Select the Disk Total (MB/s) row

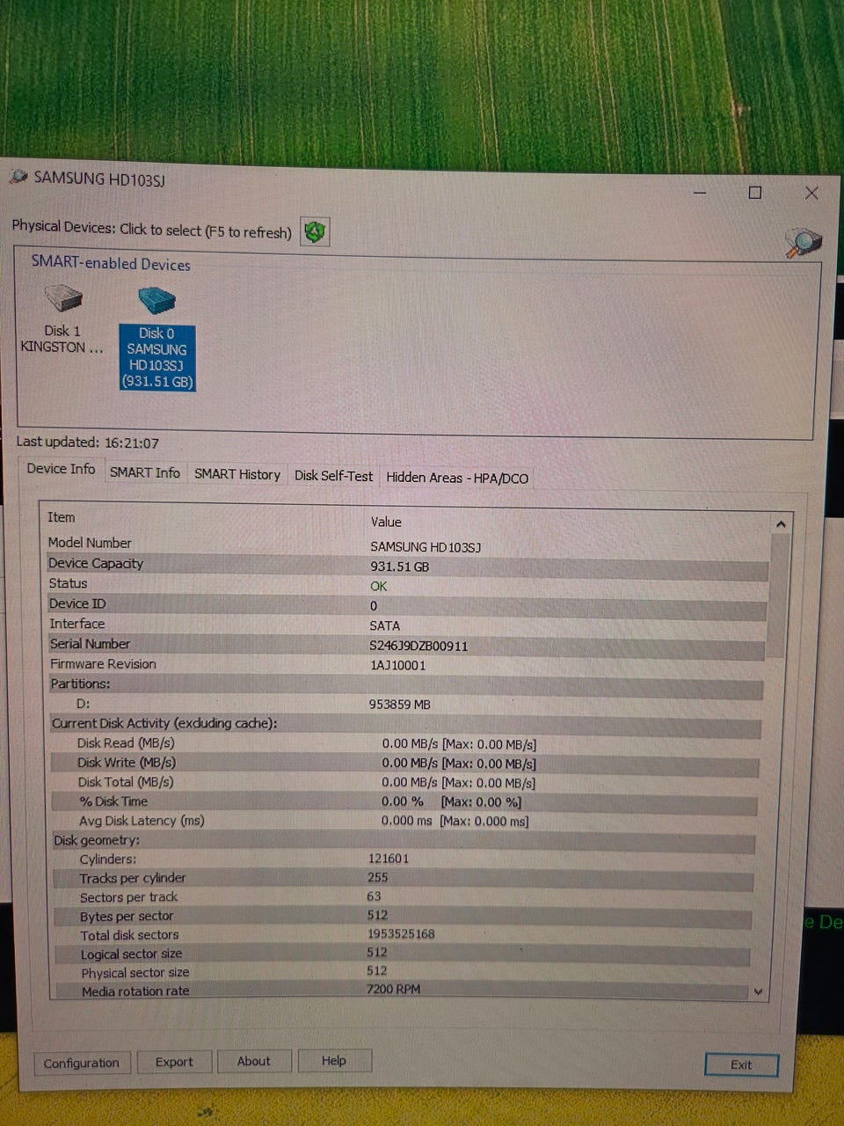click(404, 782)
